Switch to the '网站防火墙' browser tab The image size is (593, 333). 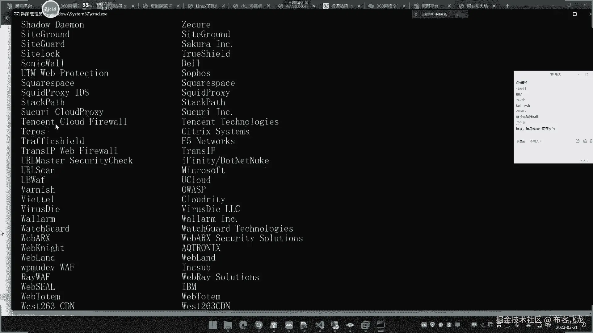tap(477, 6)
